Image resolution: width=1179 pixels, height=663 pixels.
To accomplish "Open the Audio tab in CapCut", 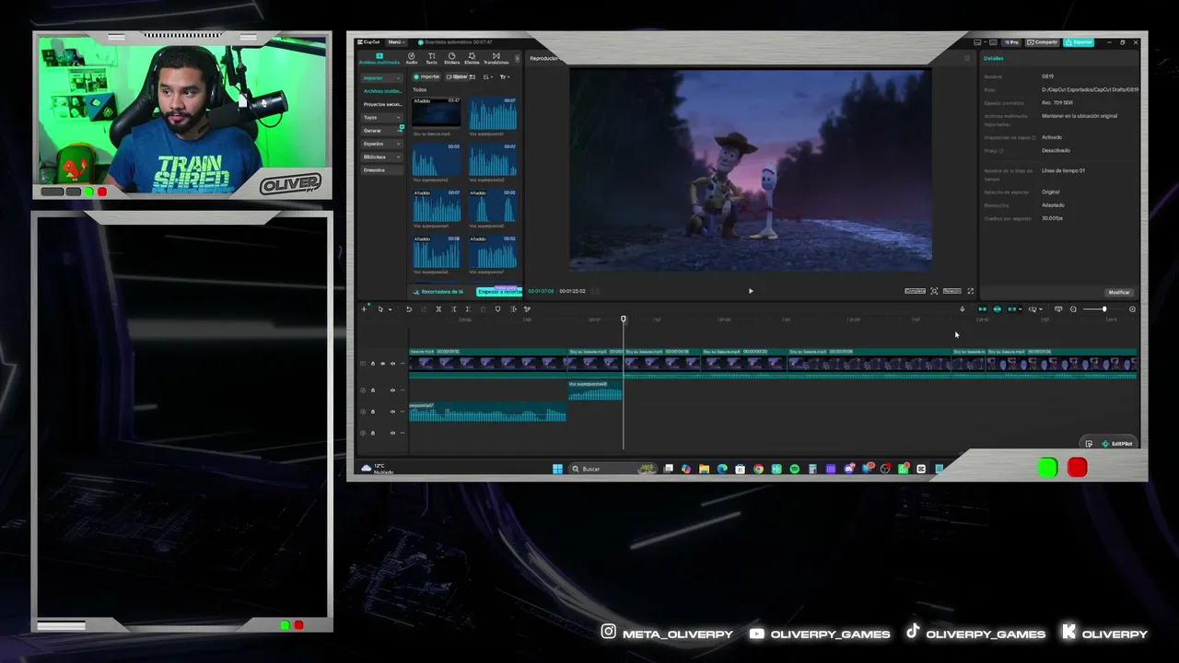I will (x=412, y=58).
